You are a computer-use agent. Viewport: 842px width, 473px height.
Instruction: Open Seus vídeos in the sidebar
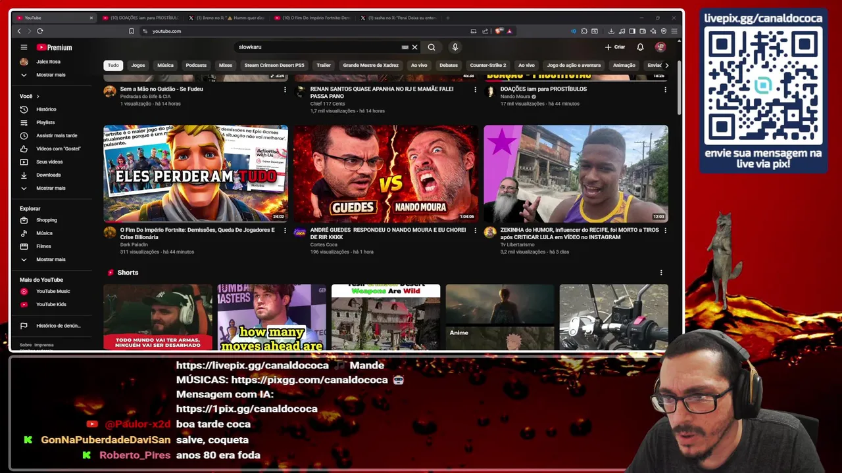point(49,162)
